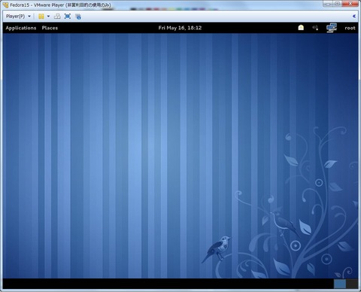Open the root user menu

click(x=350, y=28)
